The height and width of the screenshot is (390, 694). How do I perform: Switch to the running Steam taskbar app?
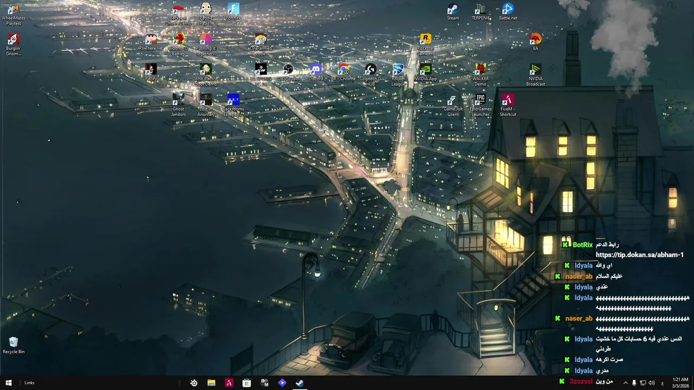point(300,383)
